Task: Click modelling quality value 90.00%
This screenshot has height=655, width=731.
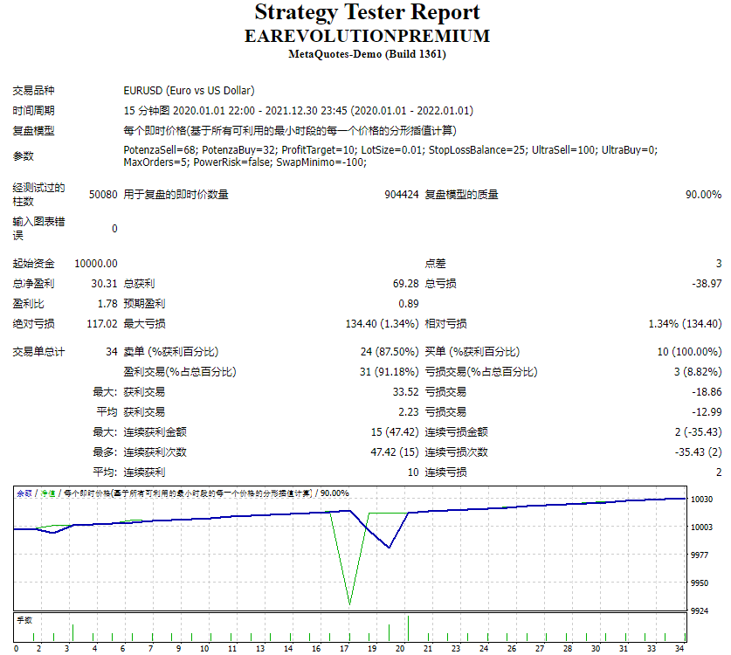Action: 703,195
